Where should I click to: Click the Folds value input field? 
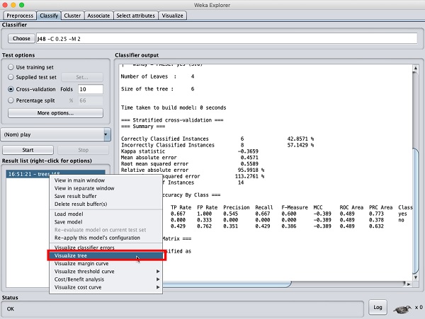click(x=91, y=89)
